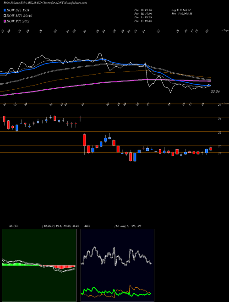The image size is (229, 302).
Task: Select the 'DOW PT: 20.2' legend label
Action: tap(18, 21)
